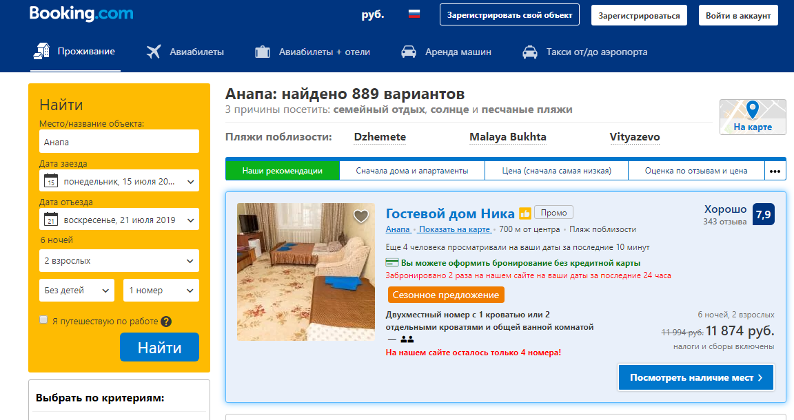Click the Сезонное предложение orange badge
The height and width of the screenshot is (420, 794).
[x=446, y=295]
